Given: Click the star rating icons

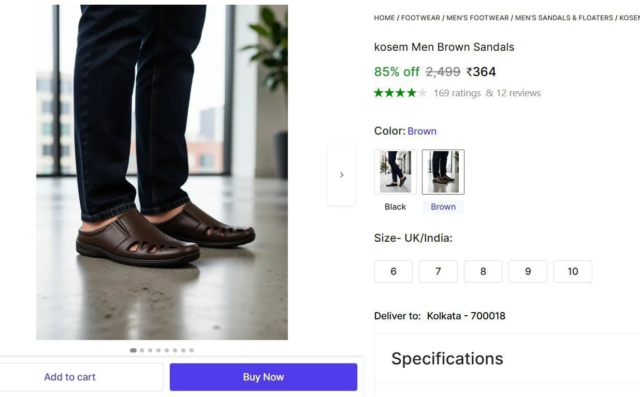Looking at the screenshot, I should click(401, 93).
